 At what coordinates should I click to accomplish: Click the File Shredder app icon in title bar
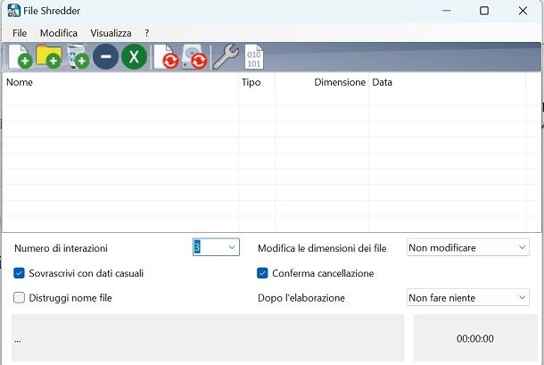14,11
